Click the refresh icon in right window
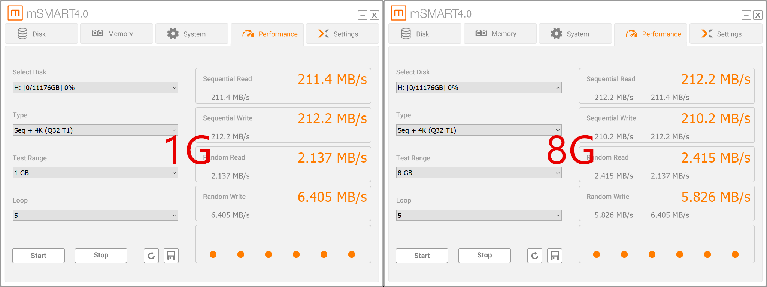767x287 pixels. pyautogui.click(x=535, y=256)
